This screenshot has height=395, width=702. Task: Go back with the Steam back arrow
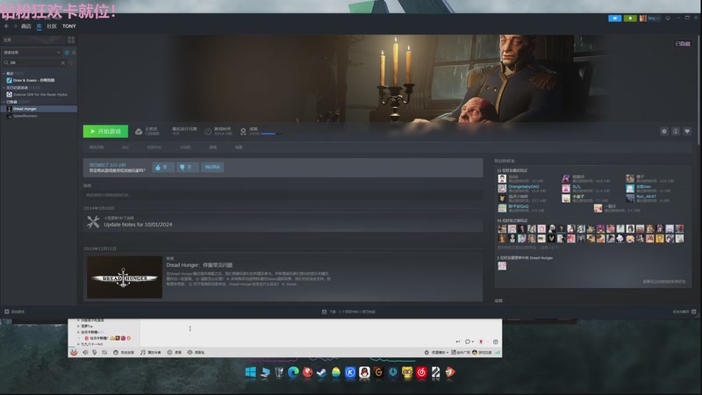coord(6,26)
